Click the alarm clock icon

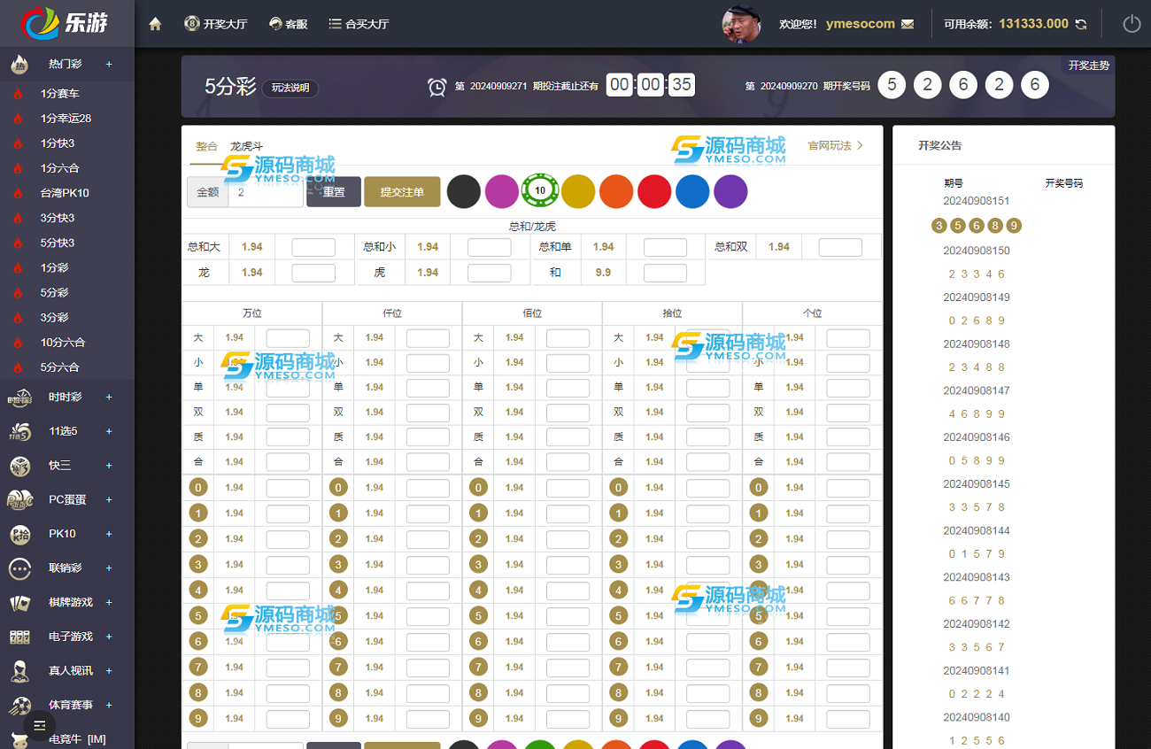coord(436,87)
